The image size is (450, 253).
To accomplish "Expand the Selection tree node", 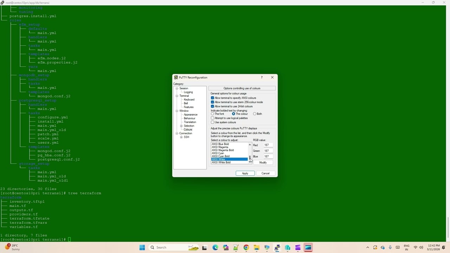I will click(181, 126).
